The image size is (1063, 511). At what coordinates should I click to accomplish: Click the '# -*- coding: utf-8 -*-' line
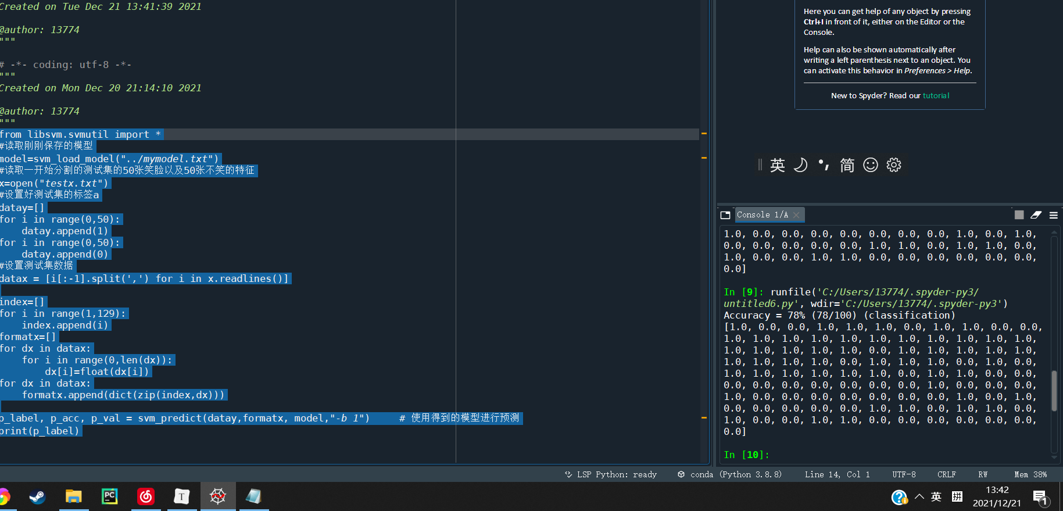(x=66, y=65)
